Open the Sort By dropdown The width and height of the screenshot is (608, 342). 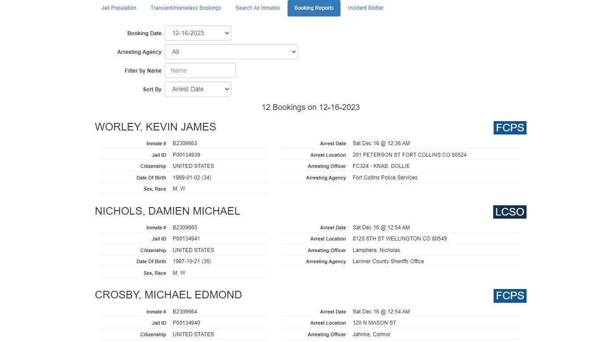click(198, 89)
